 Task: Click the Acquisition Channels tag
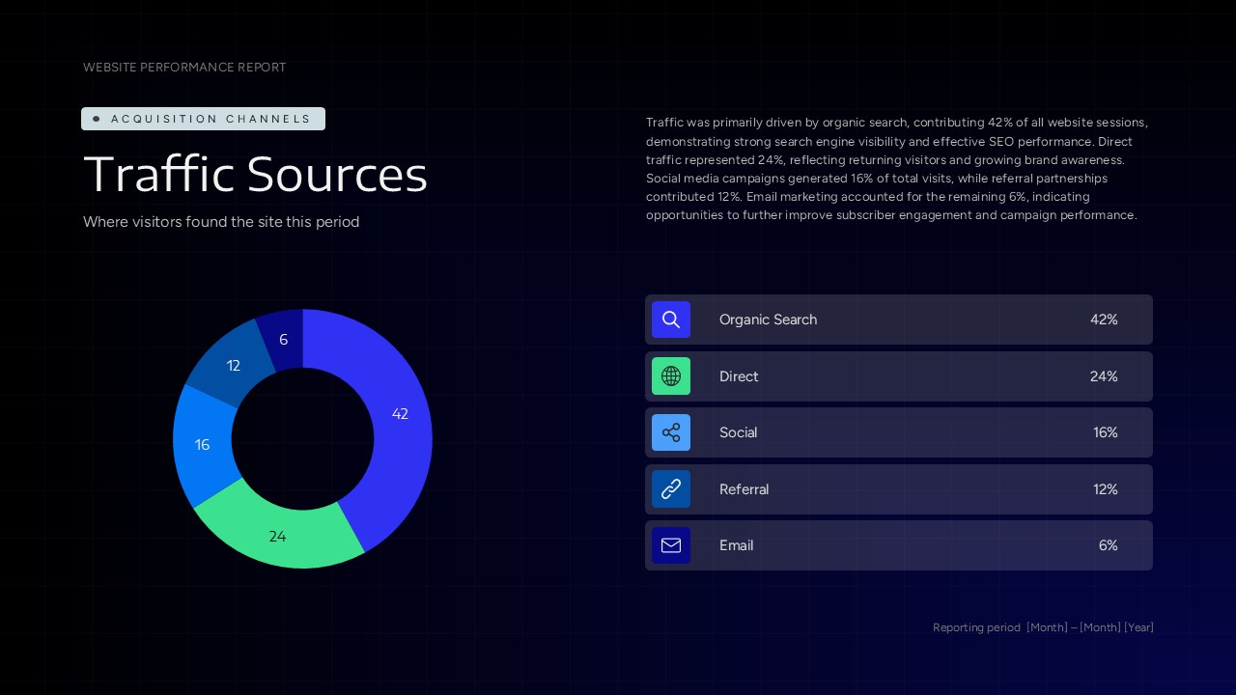[x=203, y=119]
